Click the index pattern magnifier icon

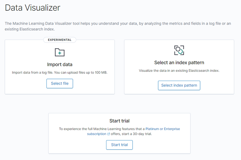(179, 50)
